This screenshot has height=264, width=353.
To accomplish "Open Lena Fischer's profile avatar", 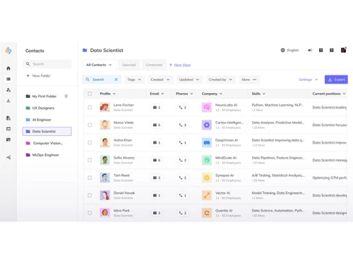I will 104,108.
